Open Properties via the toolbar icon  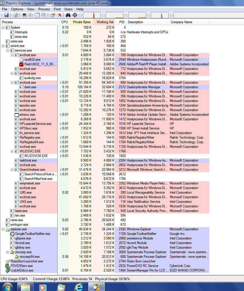coord(53,15)
